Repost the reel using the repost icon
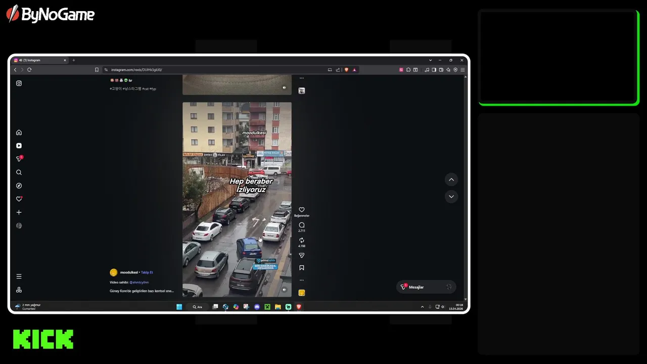Screen dimensions: 647x364 (302, 241)
